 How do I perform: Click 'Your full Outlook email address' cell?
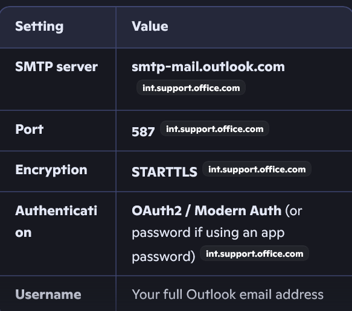228,294
